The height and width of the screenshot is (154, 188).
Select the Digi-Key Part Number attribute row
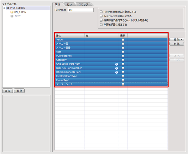pyautogui.click(x=111, y=68)
